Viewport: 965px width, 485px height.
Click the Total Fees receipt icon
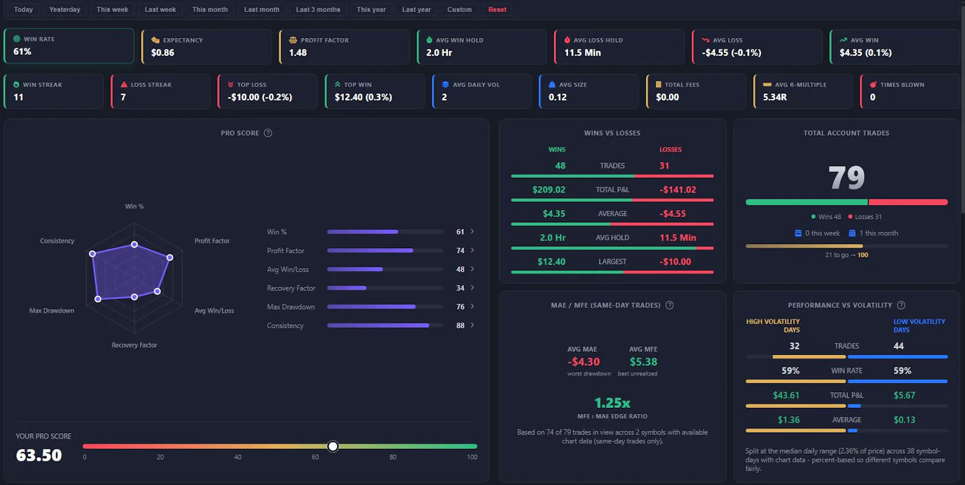tap(659, 84)
